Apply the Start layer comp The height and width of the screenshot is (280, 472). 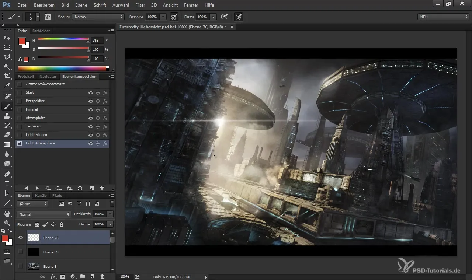point(20,92)
